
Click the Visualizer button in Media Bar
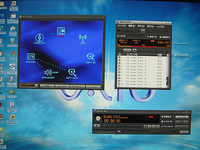pyautogui.click(x=183, y=117)
